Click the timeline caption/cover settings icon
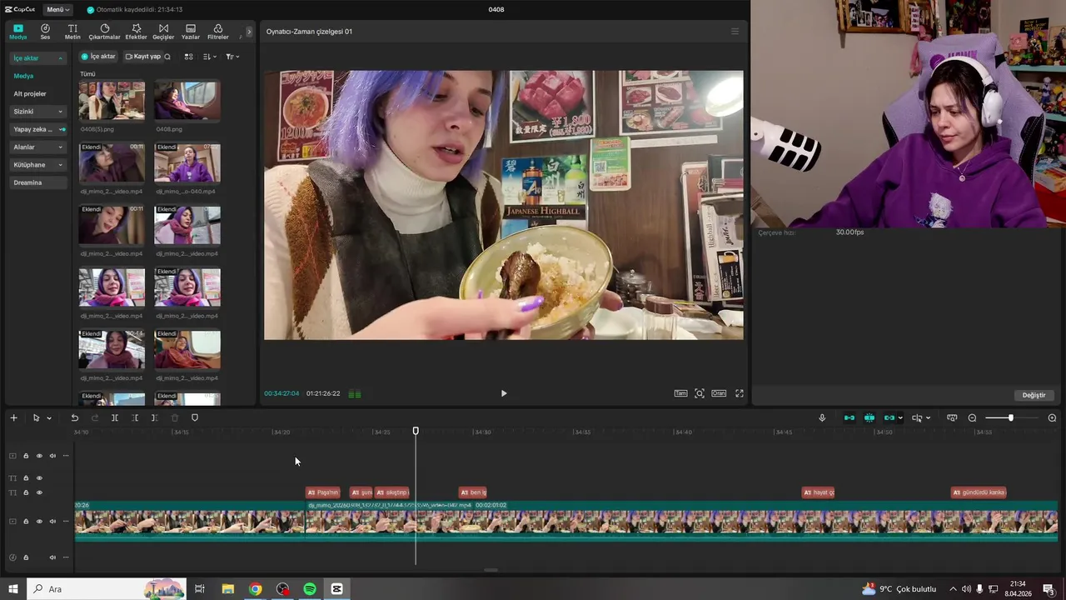Screen dimensions: 1066x600 (x=952, y=417)
